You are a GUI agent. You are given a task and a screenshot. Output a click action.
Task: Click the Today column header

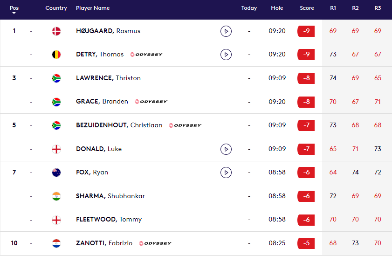(x=249, y=8)
